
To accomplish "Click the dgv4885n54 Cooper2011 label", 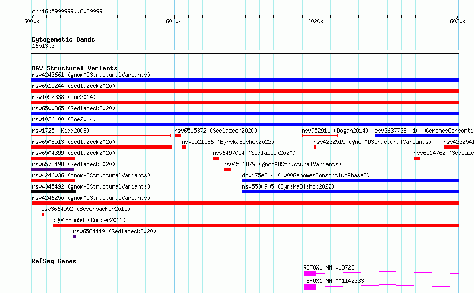I will click(89, 220).
